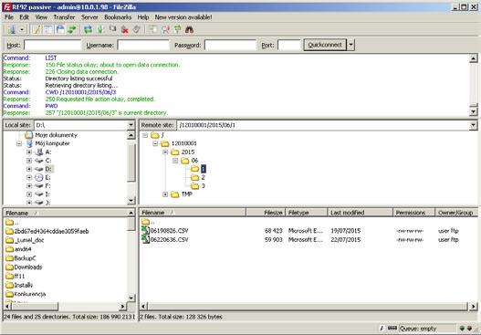481x335 pixels.
Task: Focus the Host input field
Action: point(52,45)
